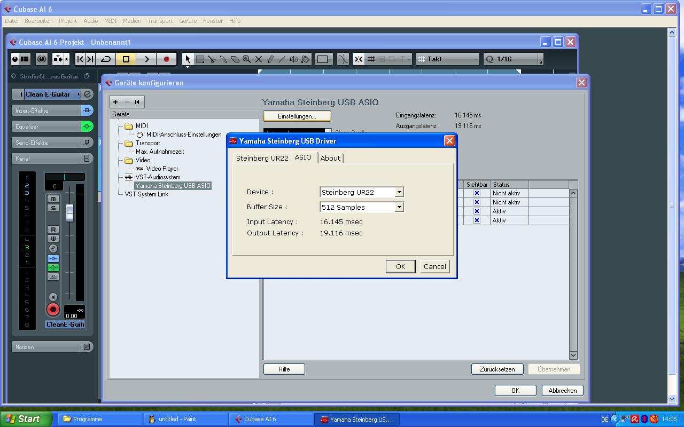Select the Erase tool
Viewport: 684px width, 427px height.
click(x=235, y=59)
